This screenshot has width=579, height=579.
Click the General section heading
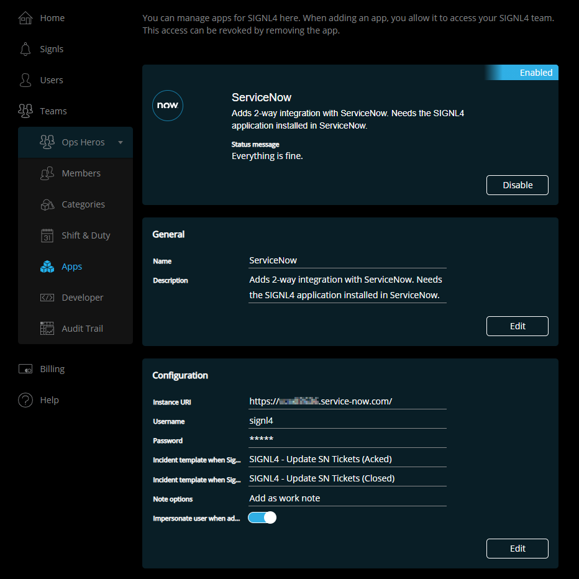[168, 234]
